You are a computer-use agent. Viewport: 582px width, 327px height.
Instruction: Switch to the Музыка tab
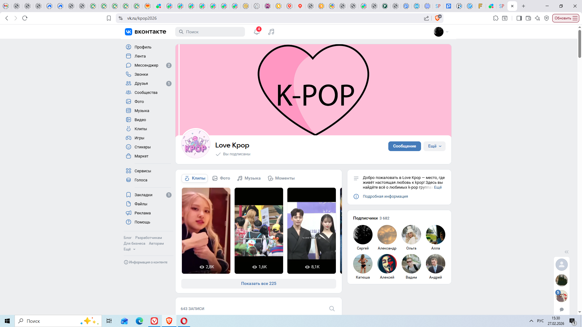click(249, 178)
